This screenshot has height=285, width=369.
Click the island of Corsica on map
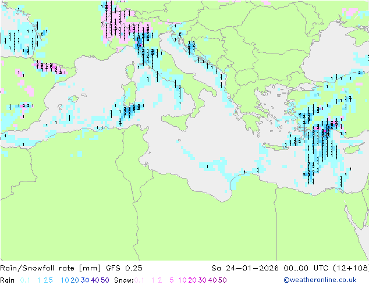(130, 70)
